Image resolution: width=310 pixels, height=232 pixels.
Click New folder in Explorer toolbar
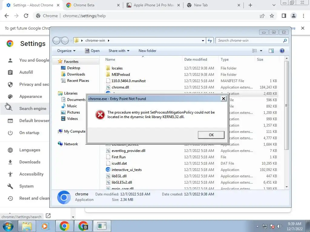147,51
